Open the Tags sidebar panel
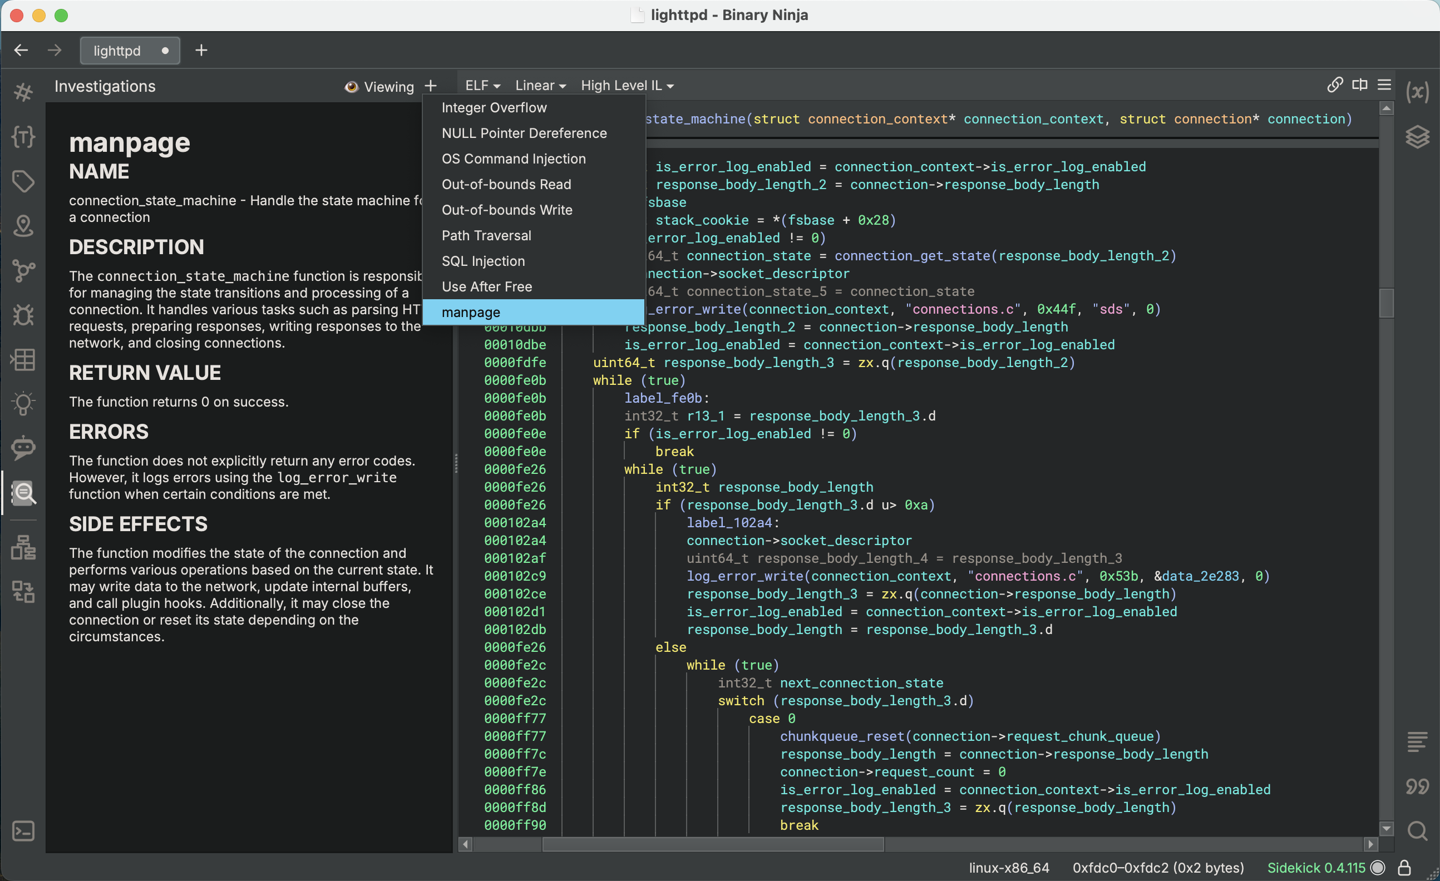Image resolution: width=1440 pixels, height=881 pixels. (23, 181)
